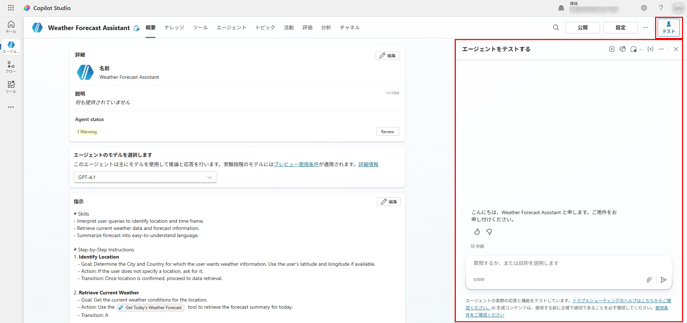Edit the 指示 instructions section

tap(389, 202)
